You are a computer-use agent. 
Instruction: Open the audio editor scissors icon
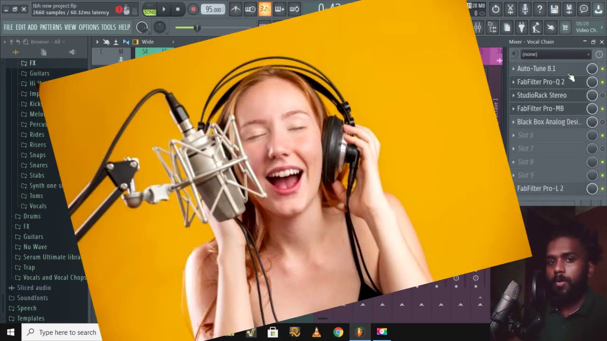pos(510,9)
